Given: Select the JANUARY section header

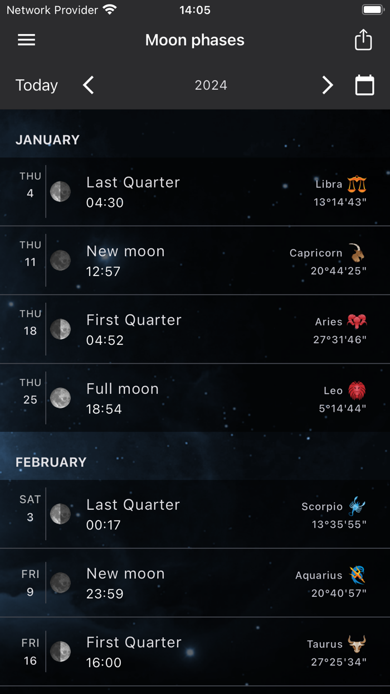Looking at the screenshot, I should click(x=47, y=140).
